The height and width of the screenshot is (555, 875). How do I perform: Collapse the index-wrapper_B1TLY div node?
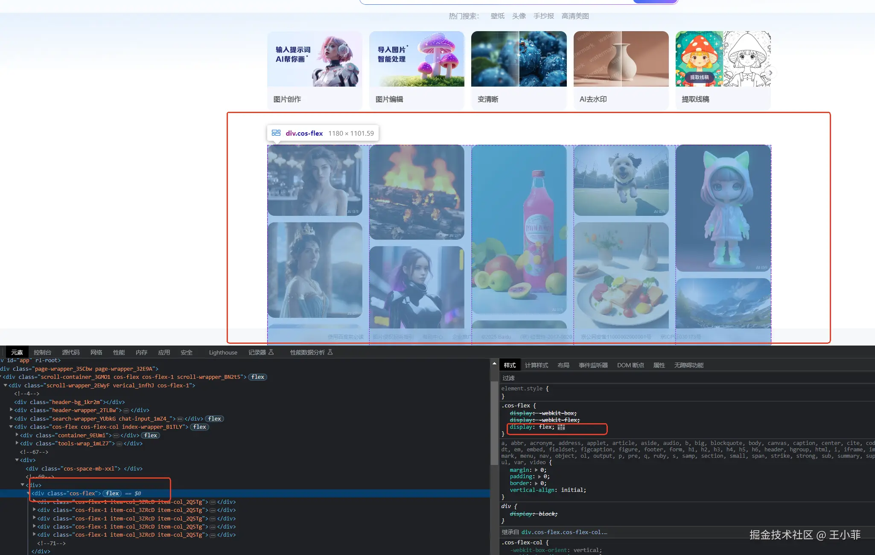[11, 427]
